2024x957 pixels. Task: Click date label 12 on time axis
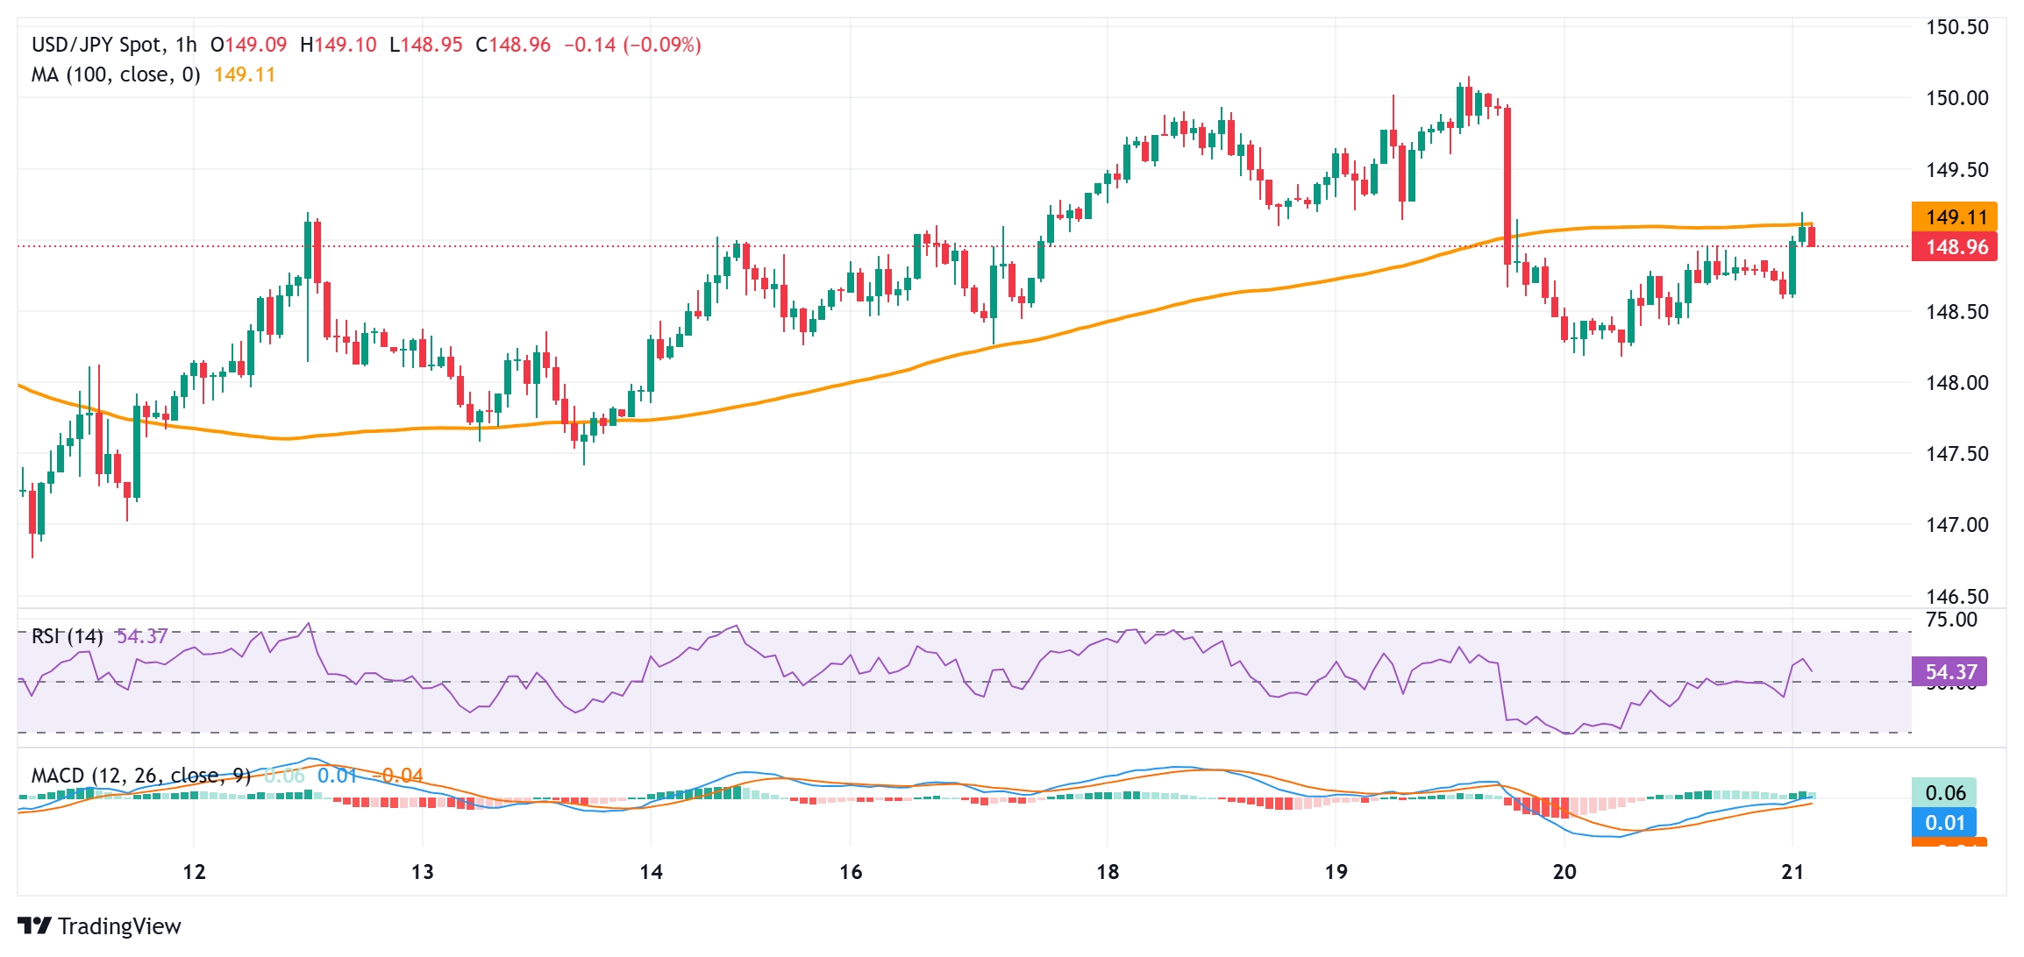[194, 872]
